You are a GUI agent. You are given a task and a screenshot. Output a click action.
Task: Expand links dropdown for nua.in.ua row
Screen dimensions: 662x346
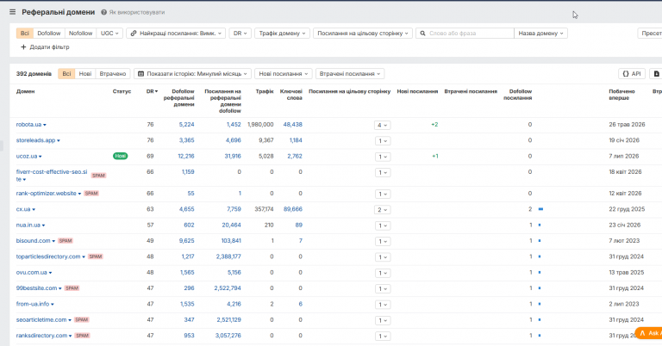tap(382, 226)
